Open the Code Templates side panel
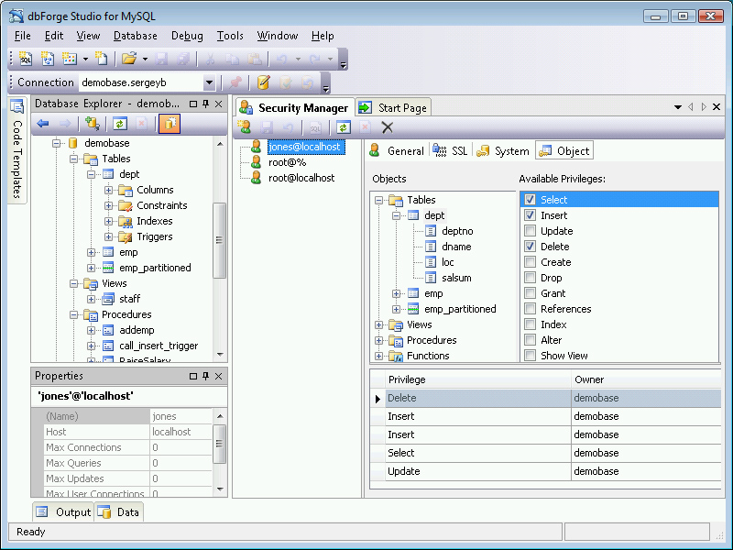 click(17, 150)
